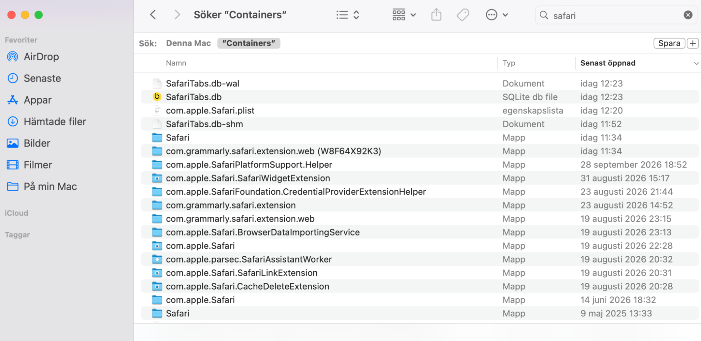The height and width of the screenshot is (341, 701).
Task: Select com.apple.Safari.SafariWidgetExtension folder icon
Action: [x=157, y=178]
